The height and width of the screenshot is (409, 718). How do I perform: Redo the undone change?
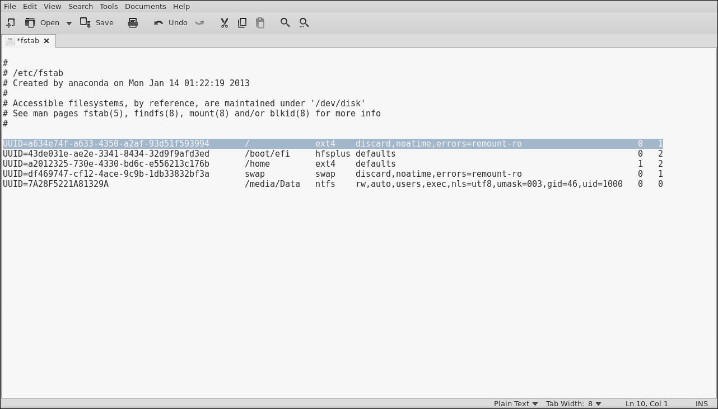pyautogui.click(x=199, y=22)
